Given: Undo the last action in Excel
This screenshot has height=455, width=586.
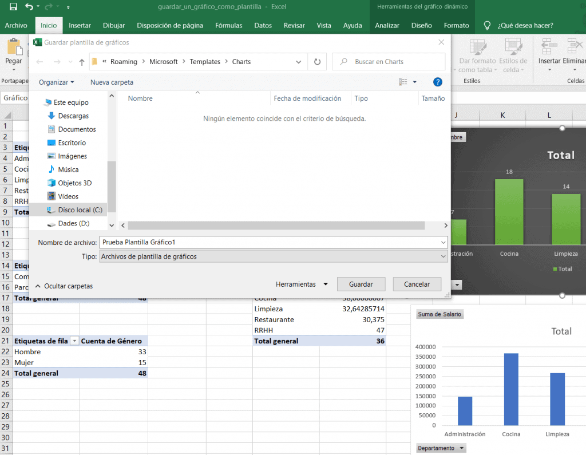Looking at the screenshot, I should pyautogui.click(x=29, y=7).
